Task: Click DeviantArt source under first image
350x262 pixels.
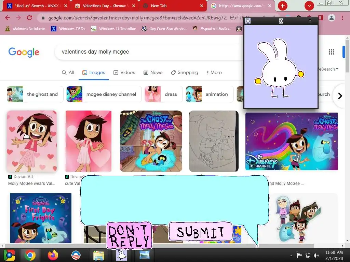Action: pyautogui.click(x=21, y=177)
